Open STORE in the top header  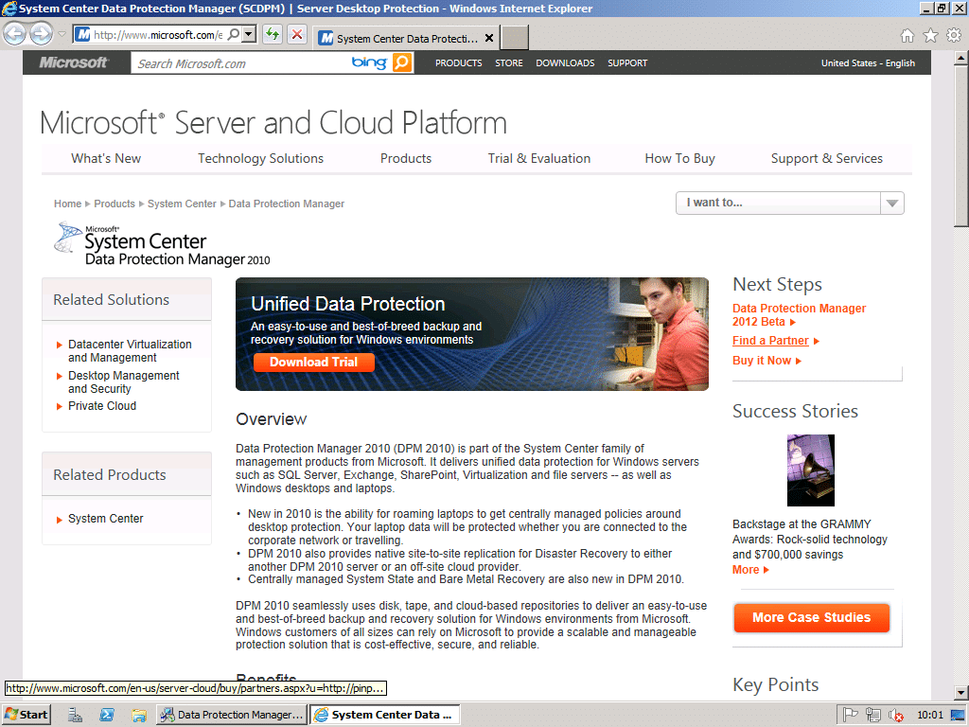click(x=508, y=63)
